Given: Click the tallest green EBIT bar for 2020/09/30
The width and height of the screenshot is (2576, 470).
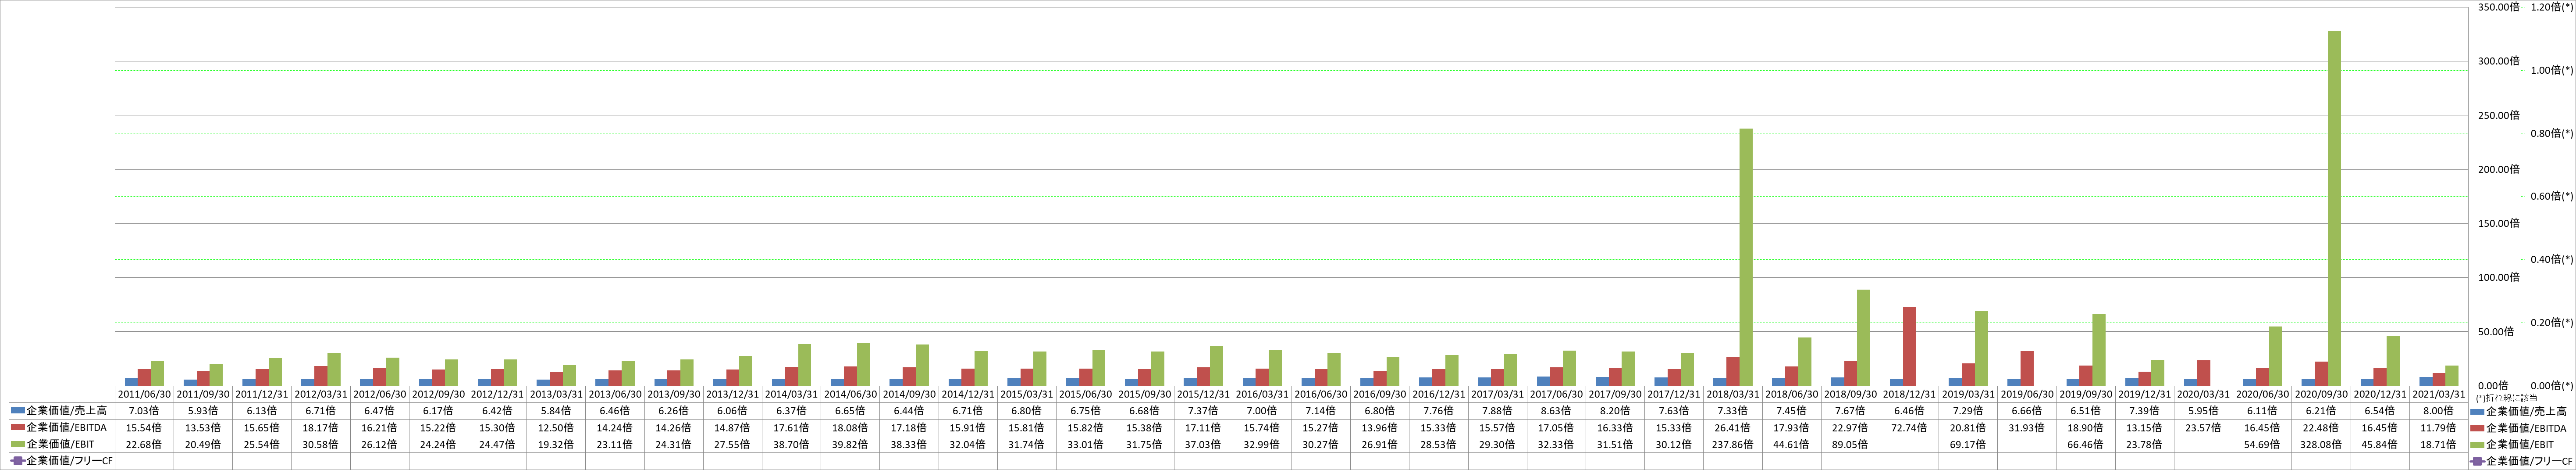Looking at the screenshot, I should point(2335,208).
